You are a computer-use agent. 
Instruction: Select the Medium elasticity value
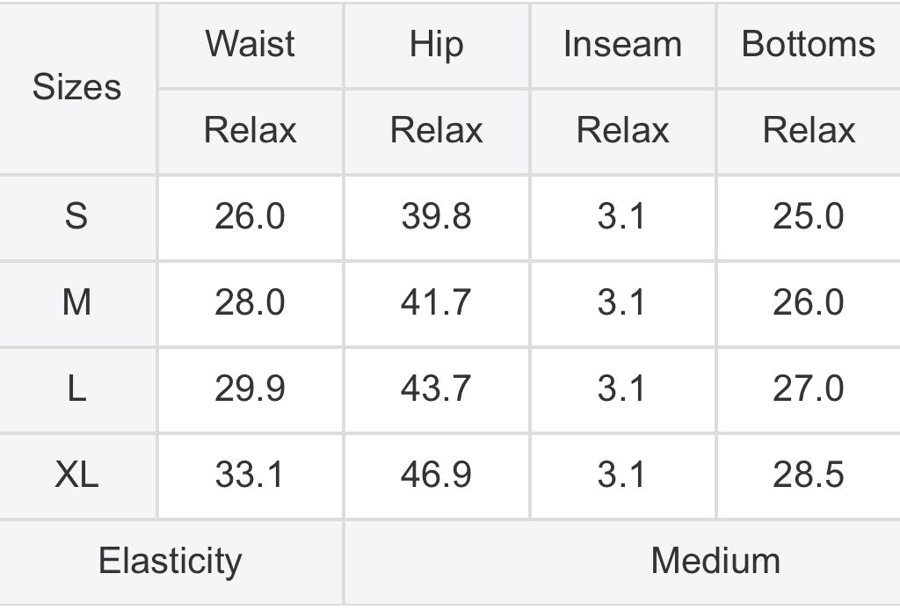715,561
